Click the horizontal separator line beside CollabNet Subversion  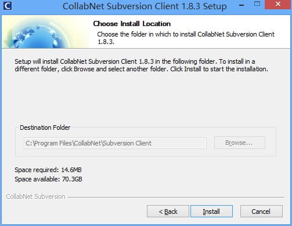pos(176,198)
